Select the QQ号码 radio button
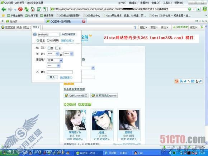208x156 pixels. [x=48, y=40]
